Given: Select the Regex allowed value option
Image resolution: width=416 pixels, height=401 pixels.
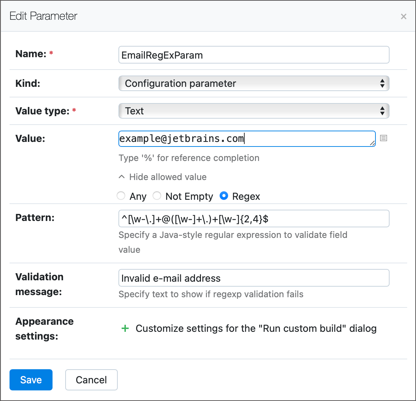Looking at the screenshot, I should (224, 196).
